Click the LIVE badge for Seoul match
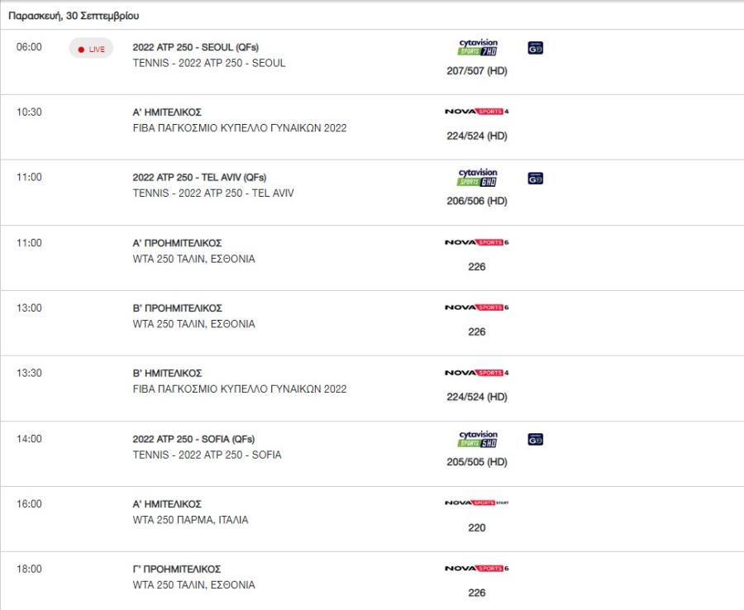Screen dimensions: 744x610 [91, 49]
